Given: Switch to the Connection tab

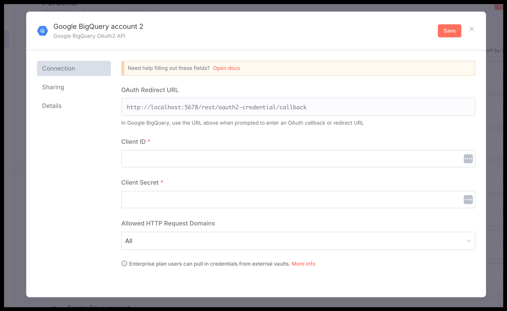Looking at the screenshot, I should (x=74, y=68).
